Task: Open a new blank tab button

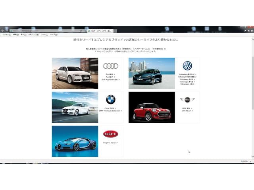Action: tap(115, 31)
